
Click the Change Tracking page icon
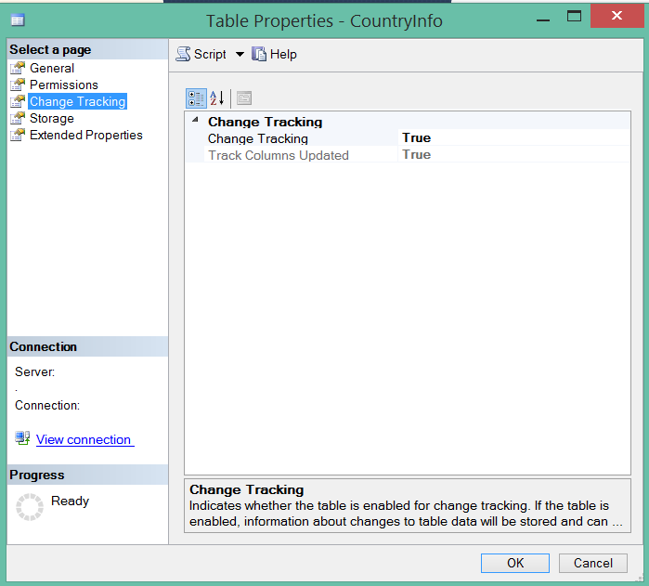(x=18, y=101)
